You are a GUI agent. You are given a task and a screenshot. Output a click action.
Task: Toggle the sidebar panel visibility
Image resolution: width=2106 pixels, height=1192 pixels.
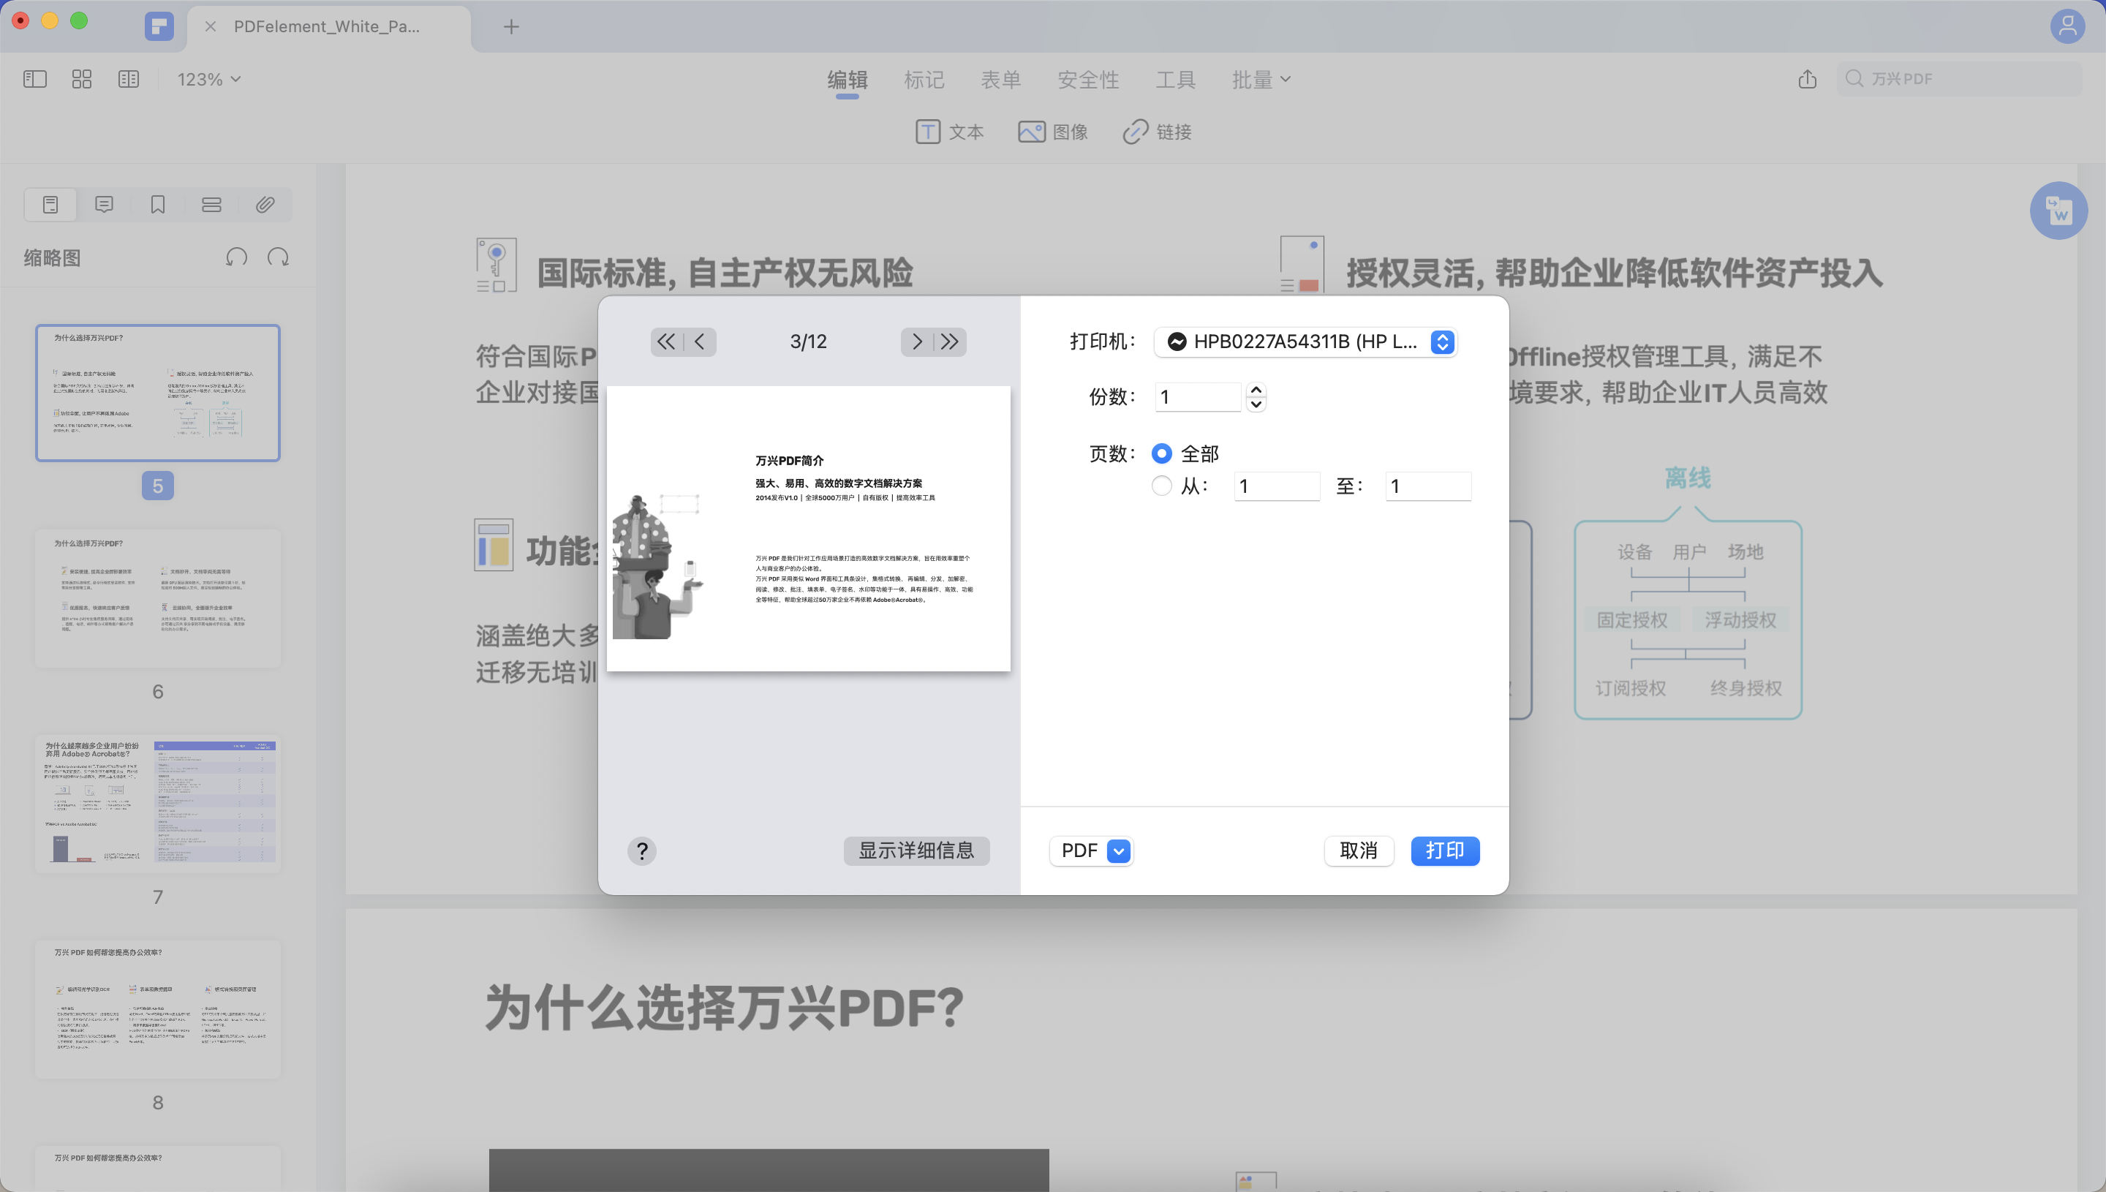click(x=34, y=78)
